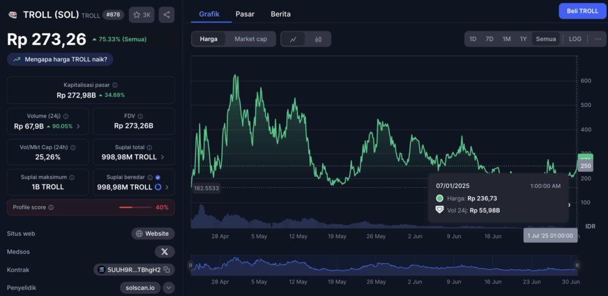Click the '1 Jul '25 01:00:00' date label
This screenshot has height=296, width=608.
550,235
